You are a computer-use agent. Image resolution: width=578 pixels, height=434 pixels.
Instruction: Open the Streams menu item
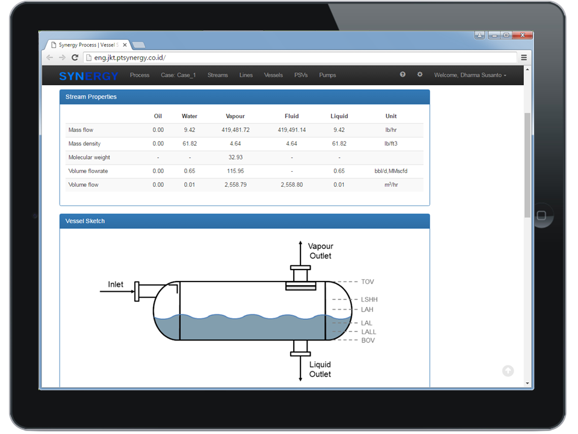pos(217,75)
